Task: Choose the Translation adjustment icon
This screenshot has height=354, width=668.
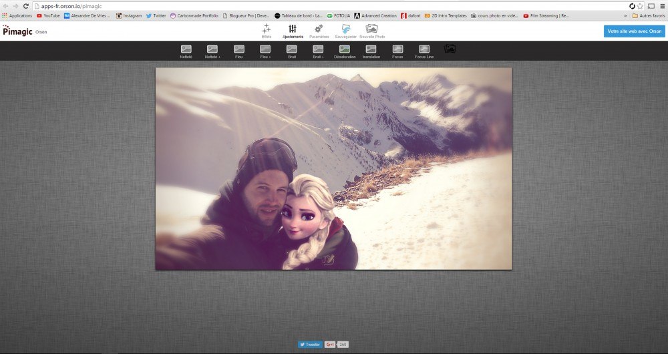Action: pos(371,49)
